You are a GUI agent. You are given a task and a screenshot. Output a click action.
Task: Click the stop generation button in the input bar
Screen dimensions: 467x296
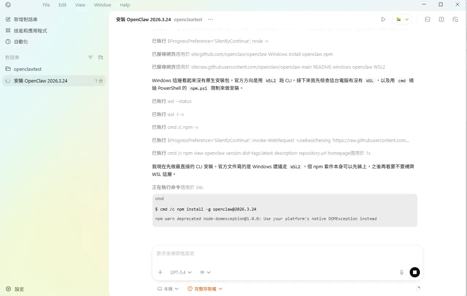click(x=414, y=272)
